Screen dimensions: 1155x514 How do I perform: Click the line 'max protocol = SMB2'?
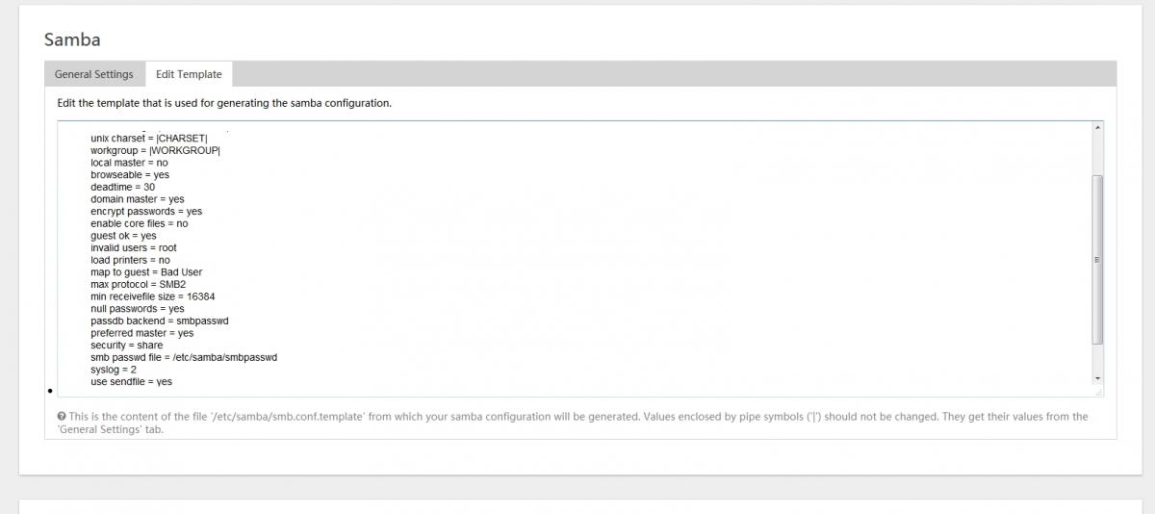[x=138, y=284]
